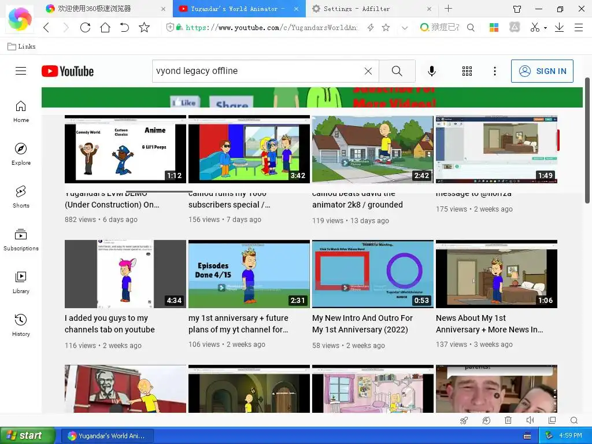Open the downloads icon
The height and width of the screenshot is (444, 592).
(559, 27)
